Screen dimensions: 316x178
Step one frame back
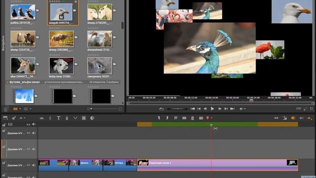205,109
